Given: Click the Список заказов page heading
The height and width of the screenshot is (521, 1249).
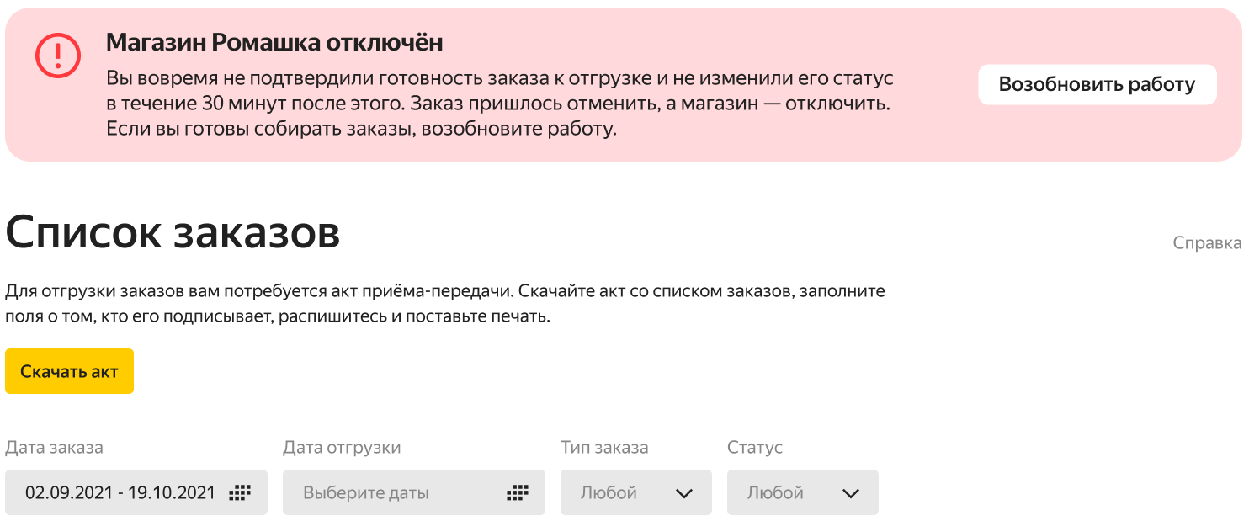Looking at the screenshot, I should pos(173,232).
